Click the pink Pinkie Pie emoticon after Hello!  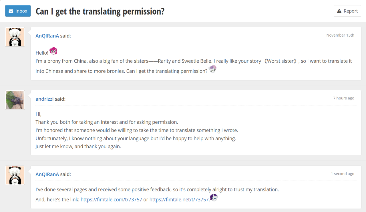point(53,51)
